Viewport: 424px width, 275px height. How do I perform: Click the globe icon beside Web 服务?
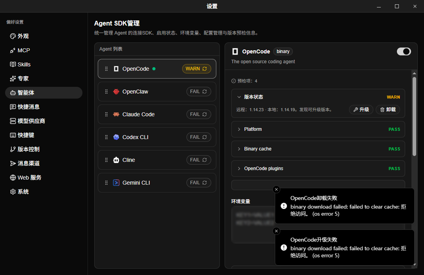pyautogui.click(x=13, y=178)
